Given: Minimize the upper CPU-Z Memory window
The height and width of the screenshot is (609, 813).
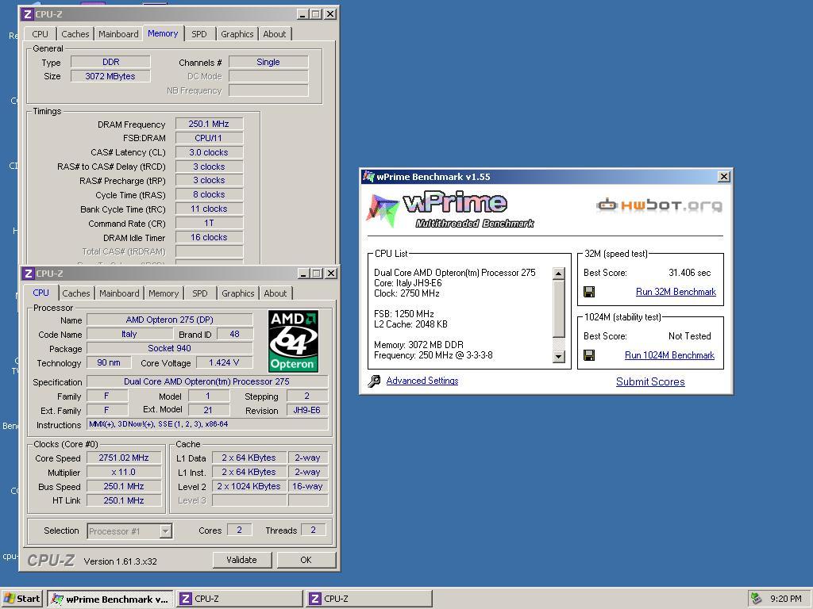Looking at the screenshot, I should pyautogui.click(x=302, y=14).
